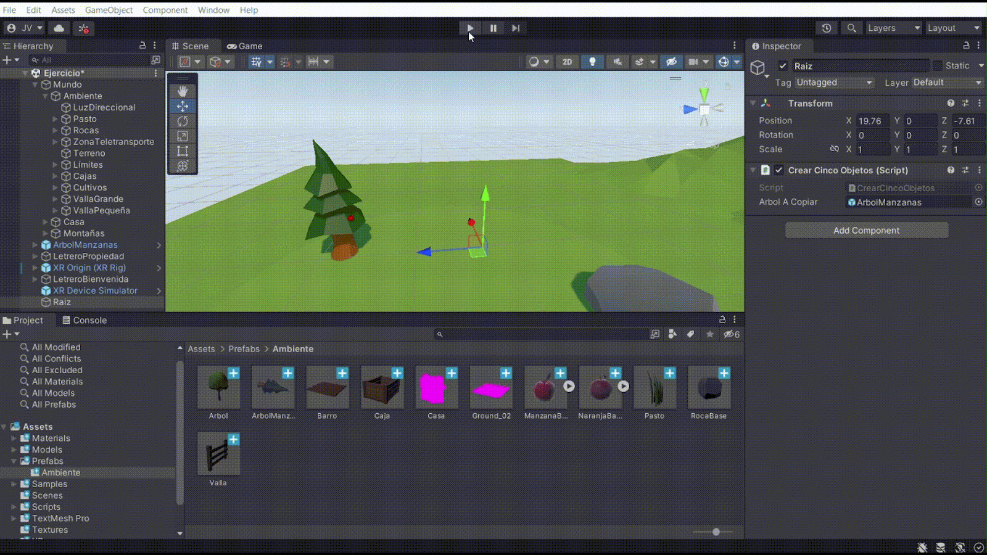This screenshot has height=555, width=987.
Task: Toggle hidden objects visibility in Scene toolbar
Action: click(x=671, y=62)
